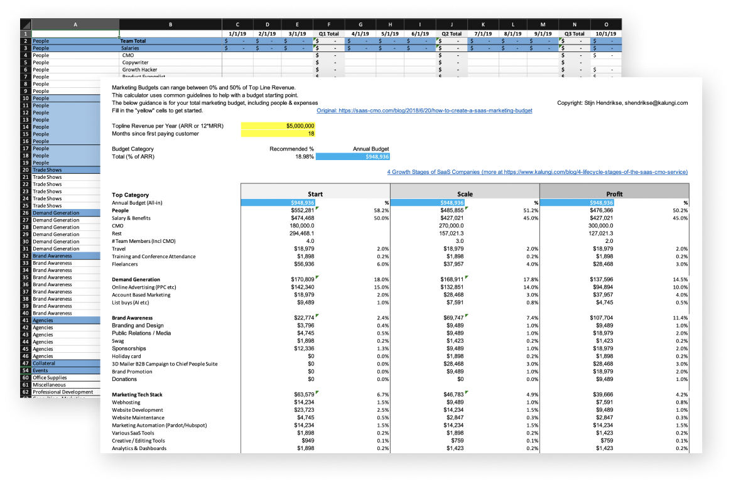Click the Growth Hacker cell
Image resolution: width=731 pixels, height=484 pixels.
pos(170,70)
